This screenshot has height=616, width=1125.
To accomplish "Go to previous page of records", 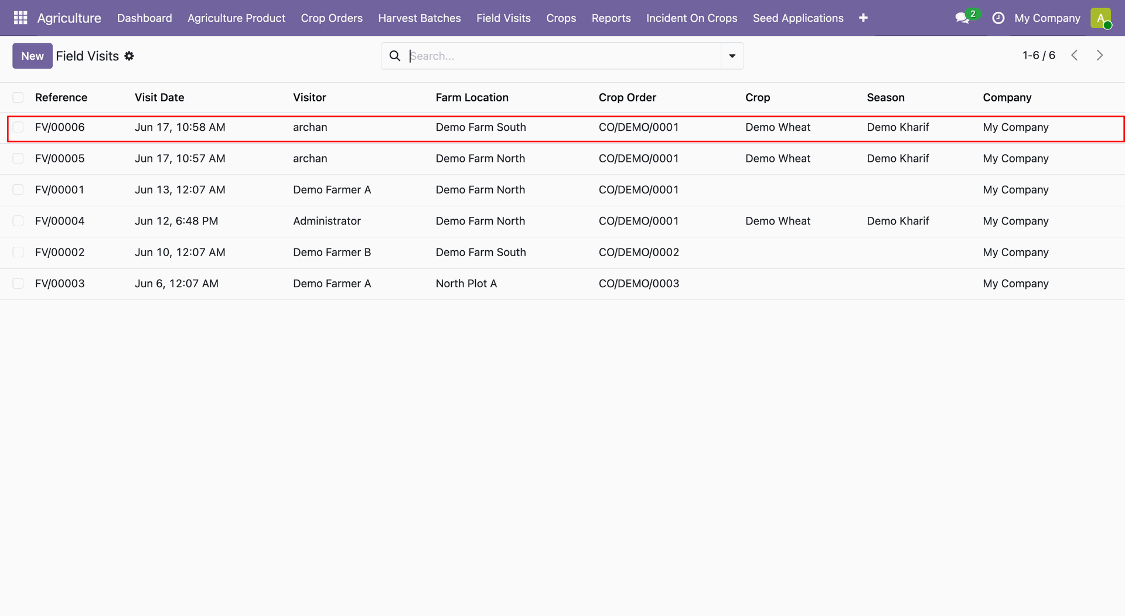I will click(x=1074, y=55).
